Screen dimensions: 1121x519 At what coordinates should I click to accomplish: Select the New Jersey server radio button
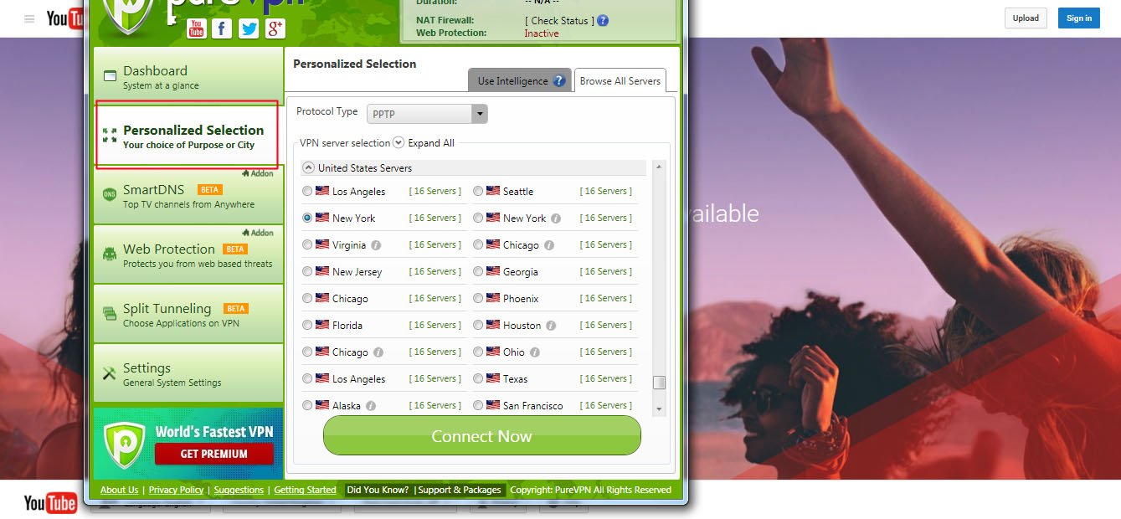307,271
